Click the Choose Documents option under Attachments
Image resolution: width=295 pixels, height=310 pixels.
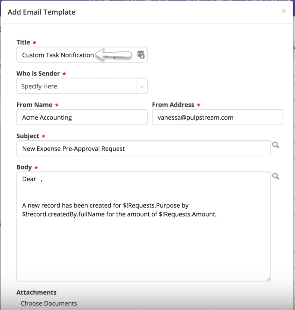pyautogui.click(x=49, y=303)
